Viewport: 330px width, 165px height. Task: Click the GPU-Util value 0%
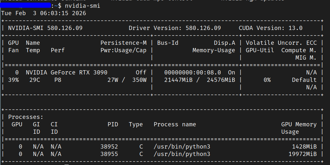[x=267, y=80]
